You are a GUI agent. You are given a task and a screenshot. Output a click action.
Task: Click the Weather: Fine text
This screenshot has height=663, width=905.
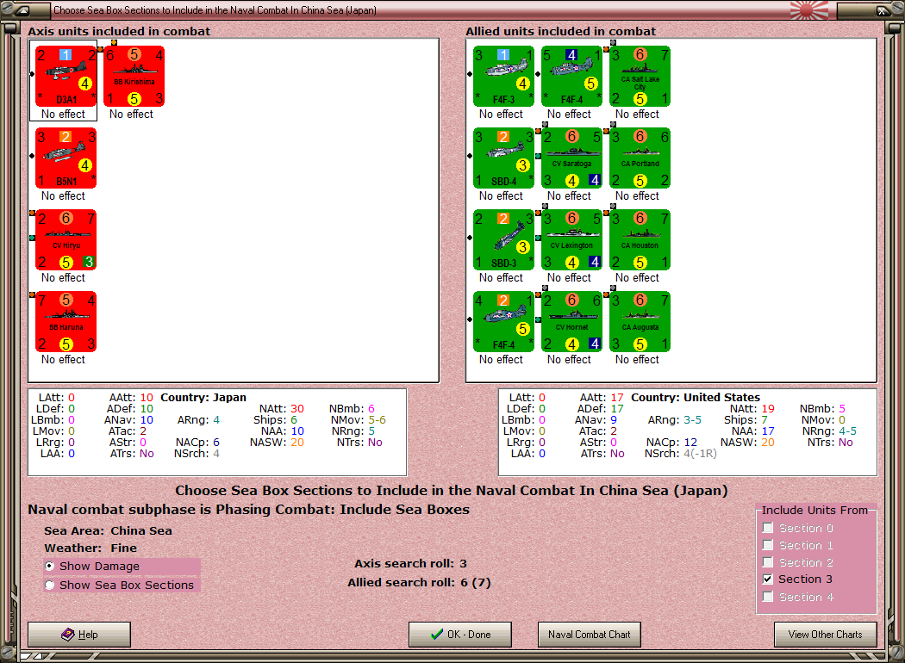(x=90, y=548)
